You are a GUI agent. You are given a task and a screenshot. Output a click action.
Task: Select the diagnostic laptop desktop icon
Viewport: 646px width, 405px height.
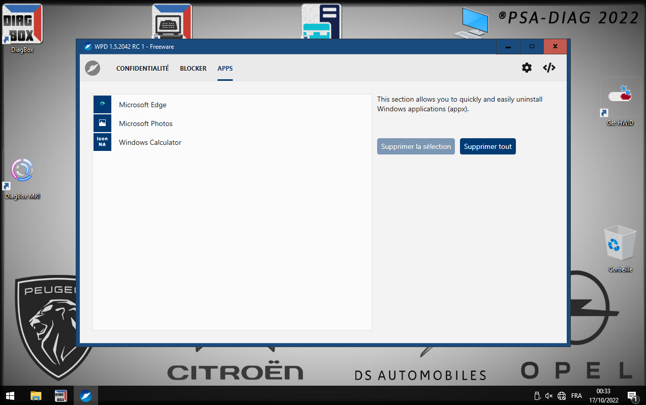(x=172, y=21)
